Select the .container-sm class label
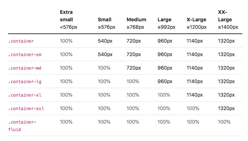Screen dimensions: 248x141 pos(25,55)
